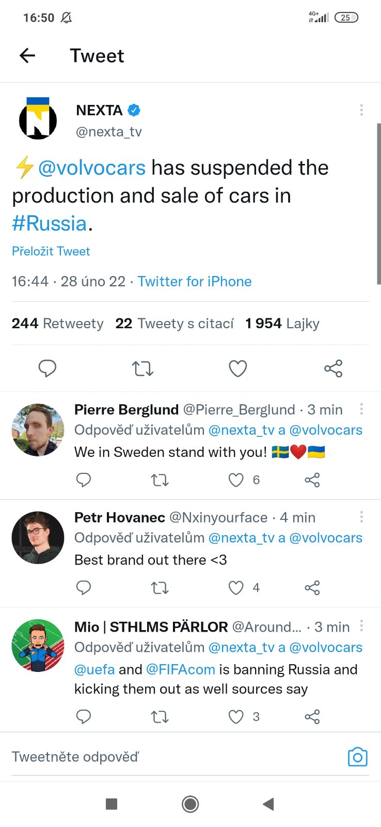Like Pierre Berglund's reply

[236, 480]
